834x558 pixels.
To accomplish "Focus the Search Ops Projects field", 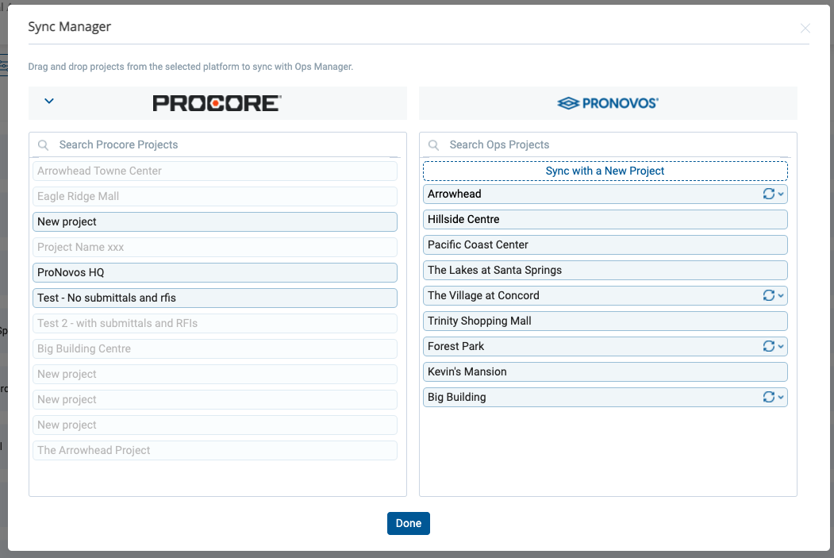I will pyautogui.click(x=608, y=144).
